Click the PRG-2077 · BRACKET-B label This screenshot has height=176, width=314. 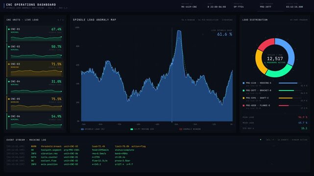258,90
